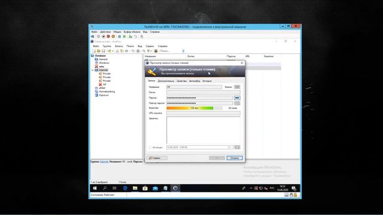383x215 pixels.
Task: Click the Windows Start button in the VM
Action: tap(95, 188)
